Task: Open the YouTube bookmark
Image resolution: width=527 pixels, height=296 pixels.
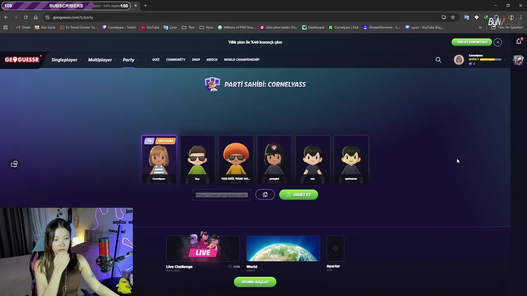Action: (x=150, y=28)
